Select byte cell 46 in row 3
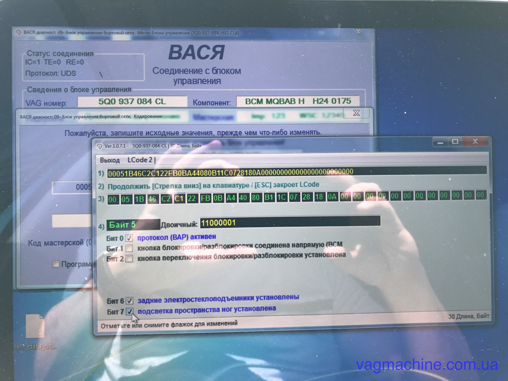 pyautogui.click(x=152, y=198)
